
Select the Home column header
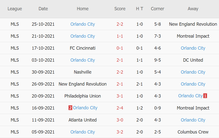click(x=82, y=9)
